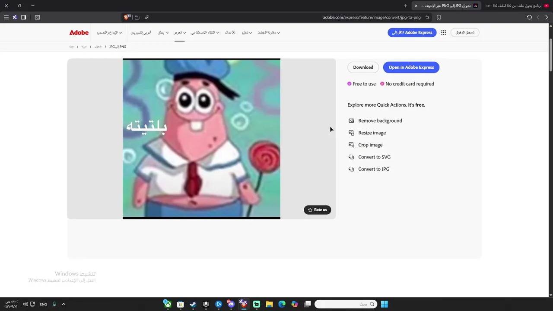The width and height of the screenshot is (553, 311).
Task: Close the JPG to PNG browser tab
Action: point(416,6)
